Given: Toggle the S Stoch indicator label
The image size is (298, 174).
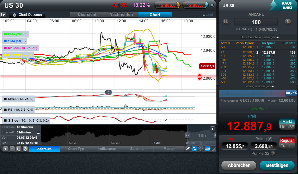Looking at the screenshot, I should (x=26, y=120).
